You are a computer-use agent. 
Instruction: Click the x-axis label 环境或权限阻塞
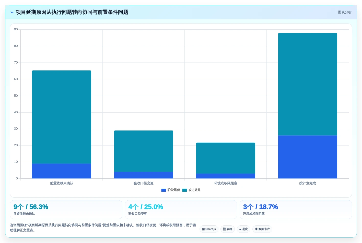click(x=226, y=183)
